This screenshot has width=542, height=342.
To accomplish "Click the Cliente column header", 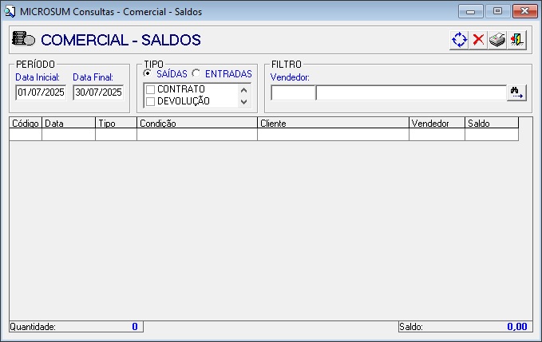I will pos(333,124).
